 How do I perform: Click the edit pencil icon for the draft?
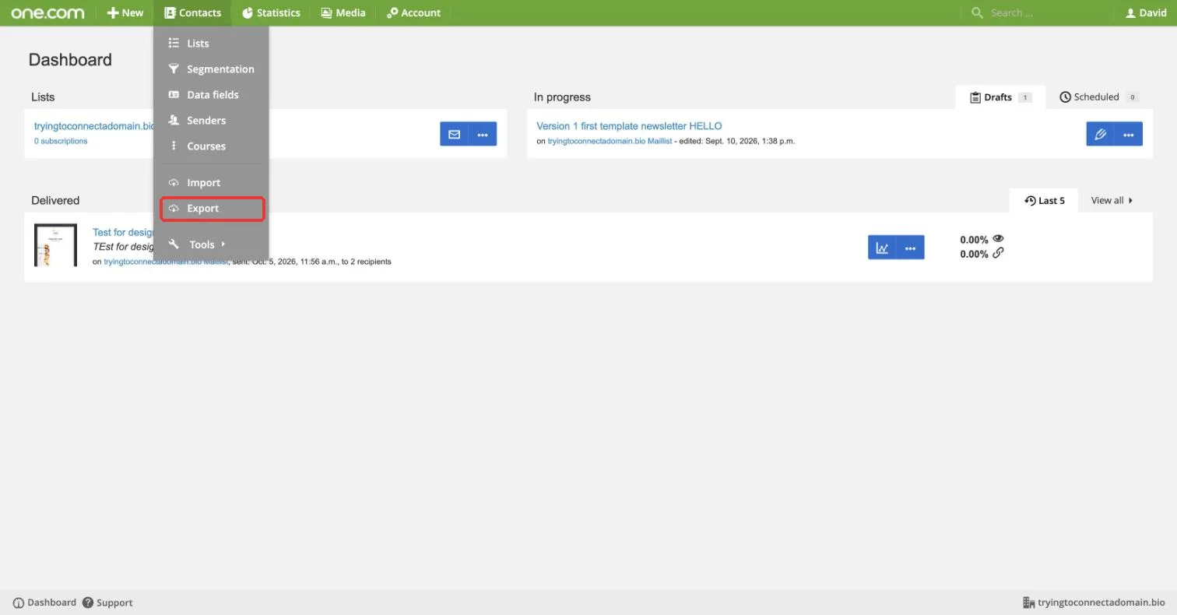click(x=1100, y=134)
